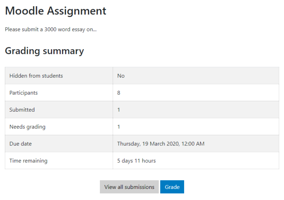284x200 pixels.
Task: Click the Participants count of 8
Action: [x=119, y=93]
